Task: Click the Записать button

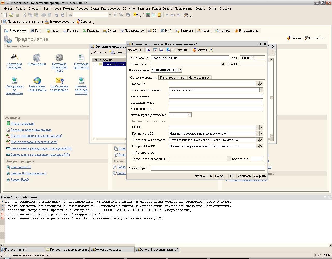Action: coord(244,176)
